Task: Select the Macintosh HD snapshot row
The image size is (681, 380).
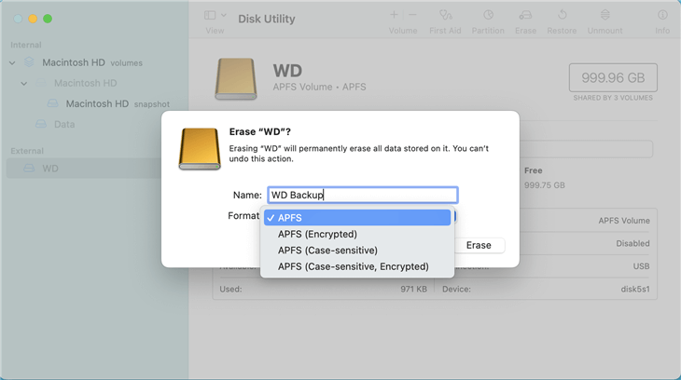Action: point(118,103)
